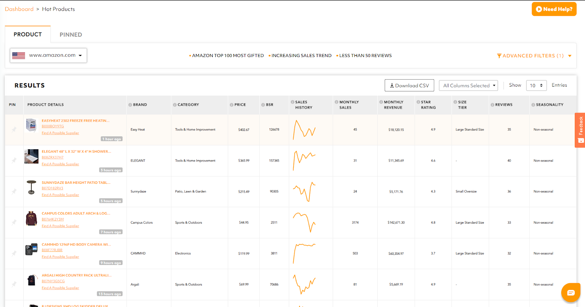Find a possible supplier for Sunnydaze table
The image size is (585, 307).
pyautogui.click(x=60, y=195)
